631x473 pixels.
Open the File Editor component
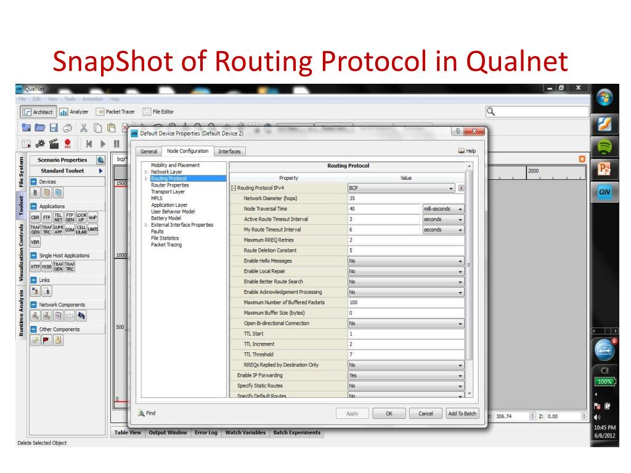[159, 112]
